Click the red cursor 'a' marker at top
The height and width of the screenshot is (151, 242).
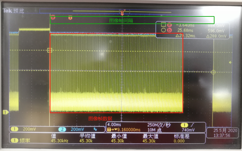tap(53, 17)
